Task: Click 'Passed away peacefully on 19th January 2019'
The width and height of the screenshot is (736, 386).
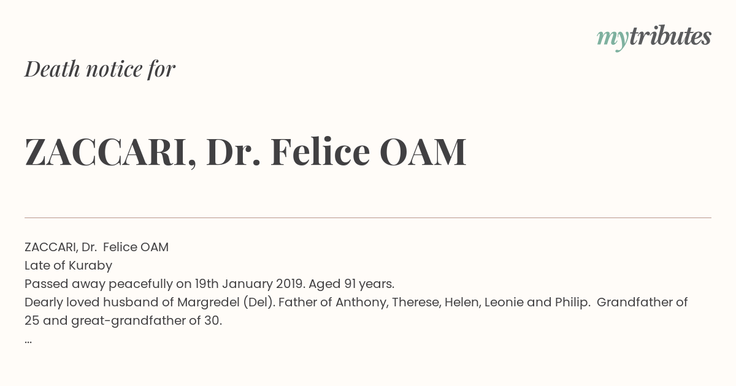Action: pyautogui.click(x=165, y=284)
